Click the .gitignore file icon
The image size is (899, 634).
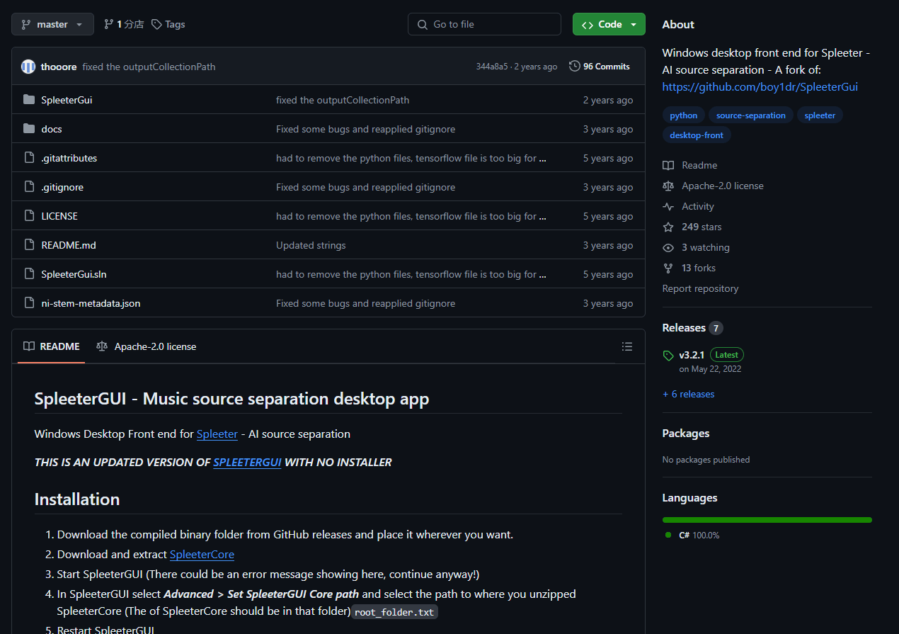[29, 187]
